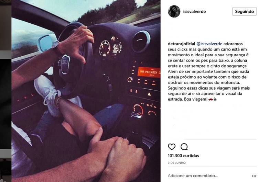258x182 pixels.
Task: Open comments via the speech bubble icon
Action: pyautogui.click(x=184, y=147)
